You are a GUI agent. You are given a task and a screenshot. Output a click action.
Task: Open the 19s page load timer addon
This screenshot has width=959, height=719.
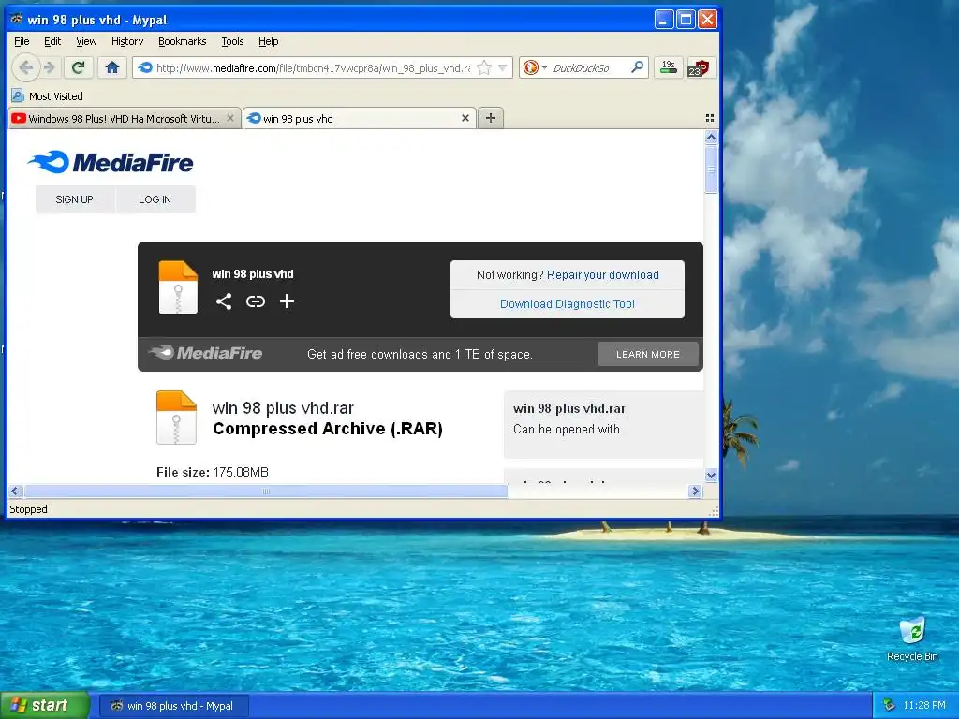pos(669,67)
